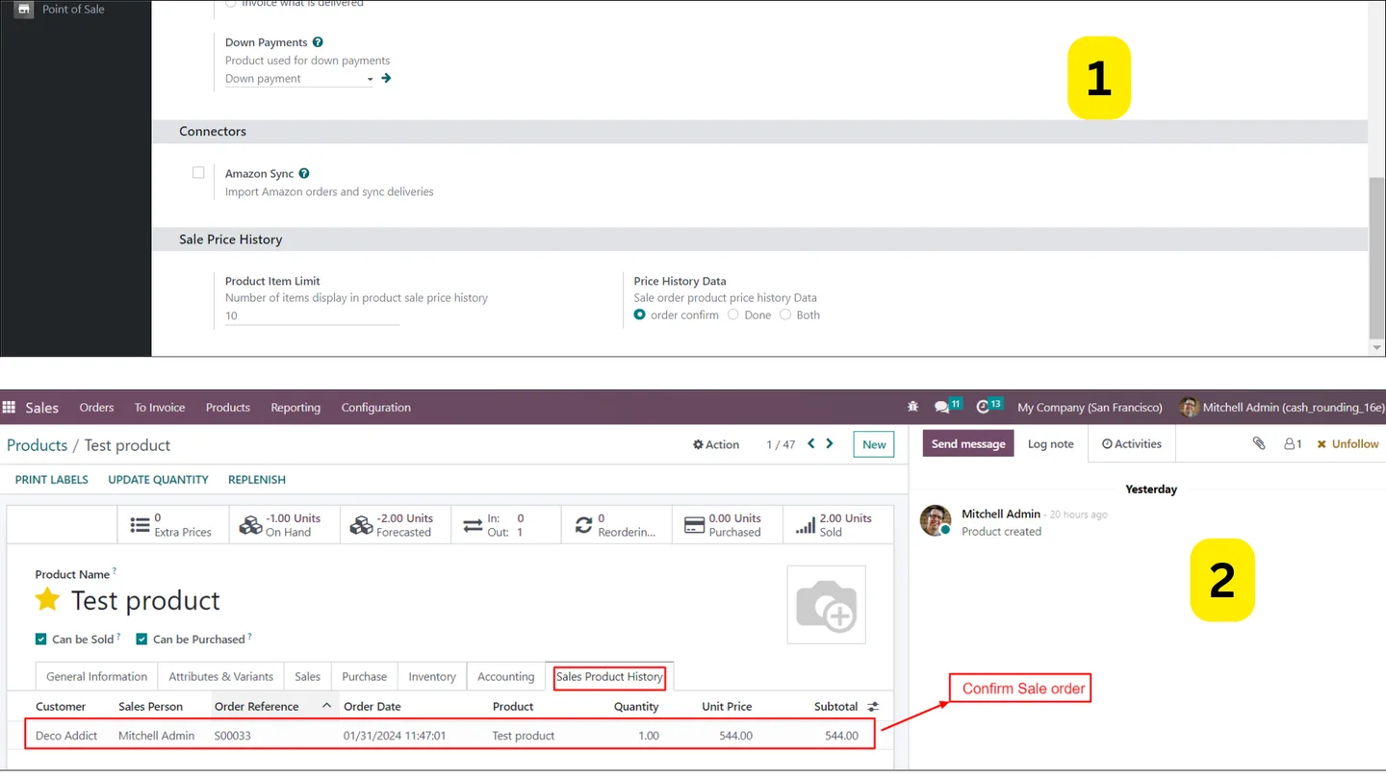Click Mitchell Admin avatar in chatter message
This screenshot has height=779, width=1386.
pos(935,520)
